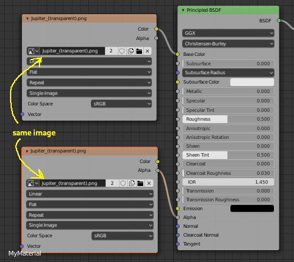
Task: Duplicate image datablock in top Jupiter node
Action: pos(131,51)
